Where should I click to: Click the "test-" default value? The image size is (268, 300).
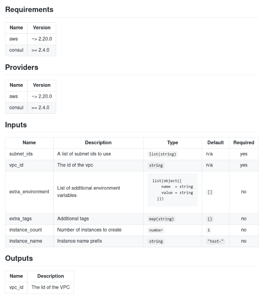coord(216,241)
